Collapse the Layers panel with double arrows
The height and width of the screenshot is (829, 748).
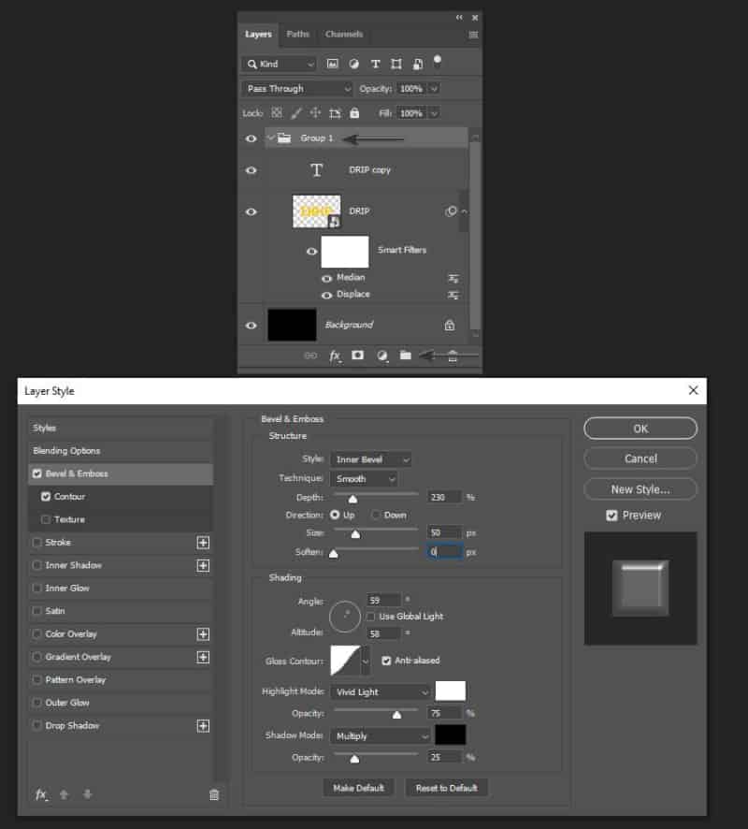[459, 18]
